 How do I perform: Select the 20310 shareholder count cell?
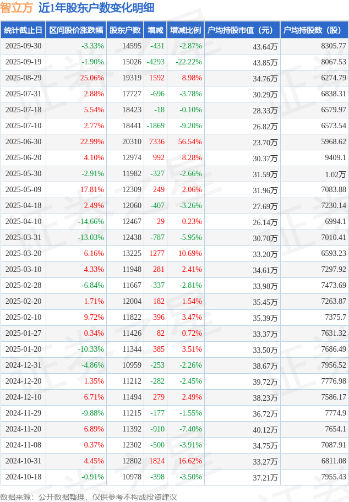132,142
